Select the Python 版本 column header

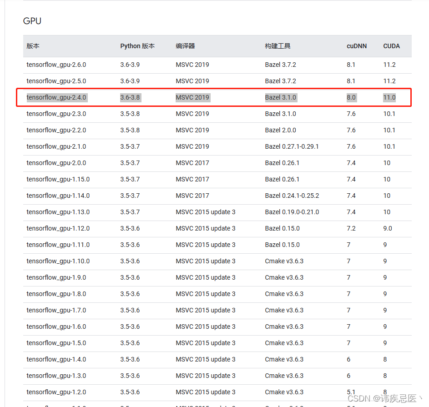coord(138,46)
